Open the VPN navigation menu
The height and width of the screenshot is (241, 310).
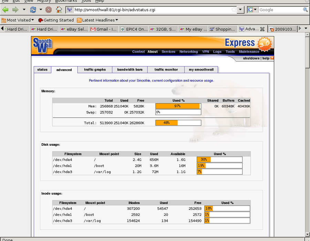click(x=206, y=52)
